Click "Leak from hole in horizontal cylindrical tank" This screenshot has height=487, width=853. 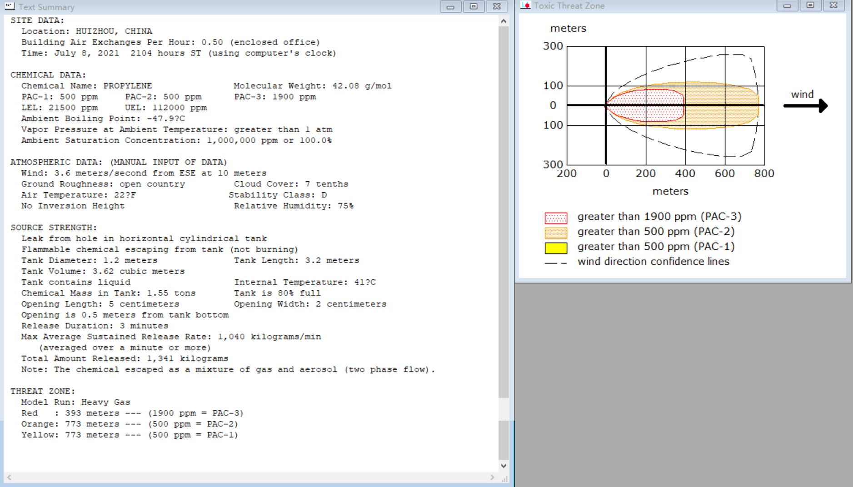[x=144, y=239]
